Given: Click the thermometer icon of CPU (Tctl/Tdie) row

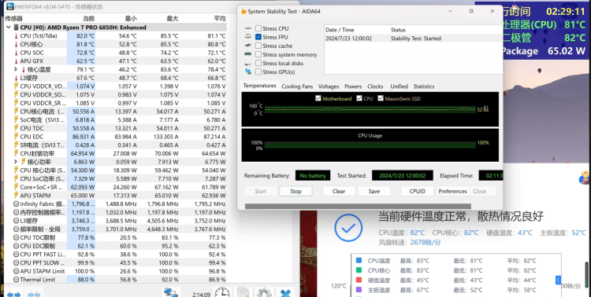Looking at the screenshot, I should [x=17, y=36].
